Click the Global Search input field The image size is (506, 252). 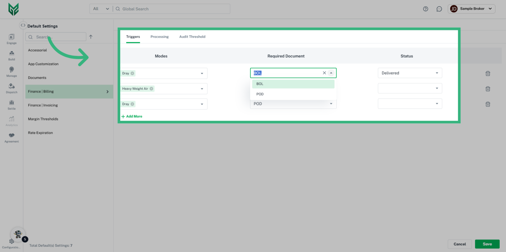point(174,9)
